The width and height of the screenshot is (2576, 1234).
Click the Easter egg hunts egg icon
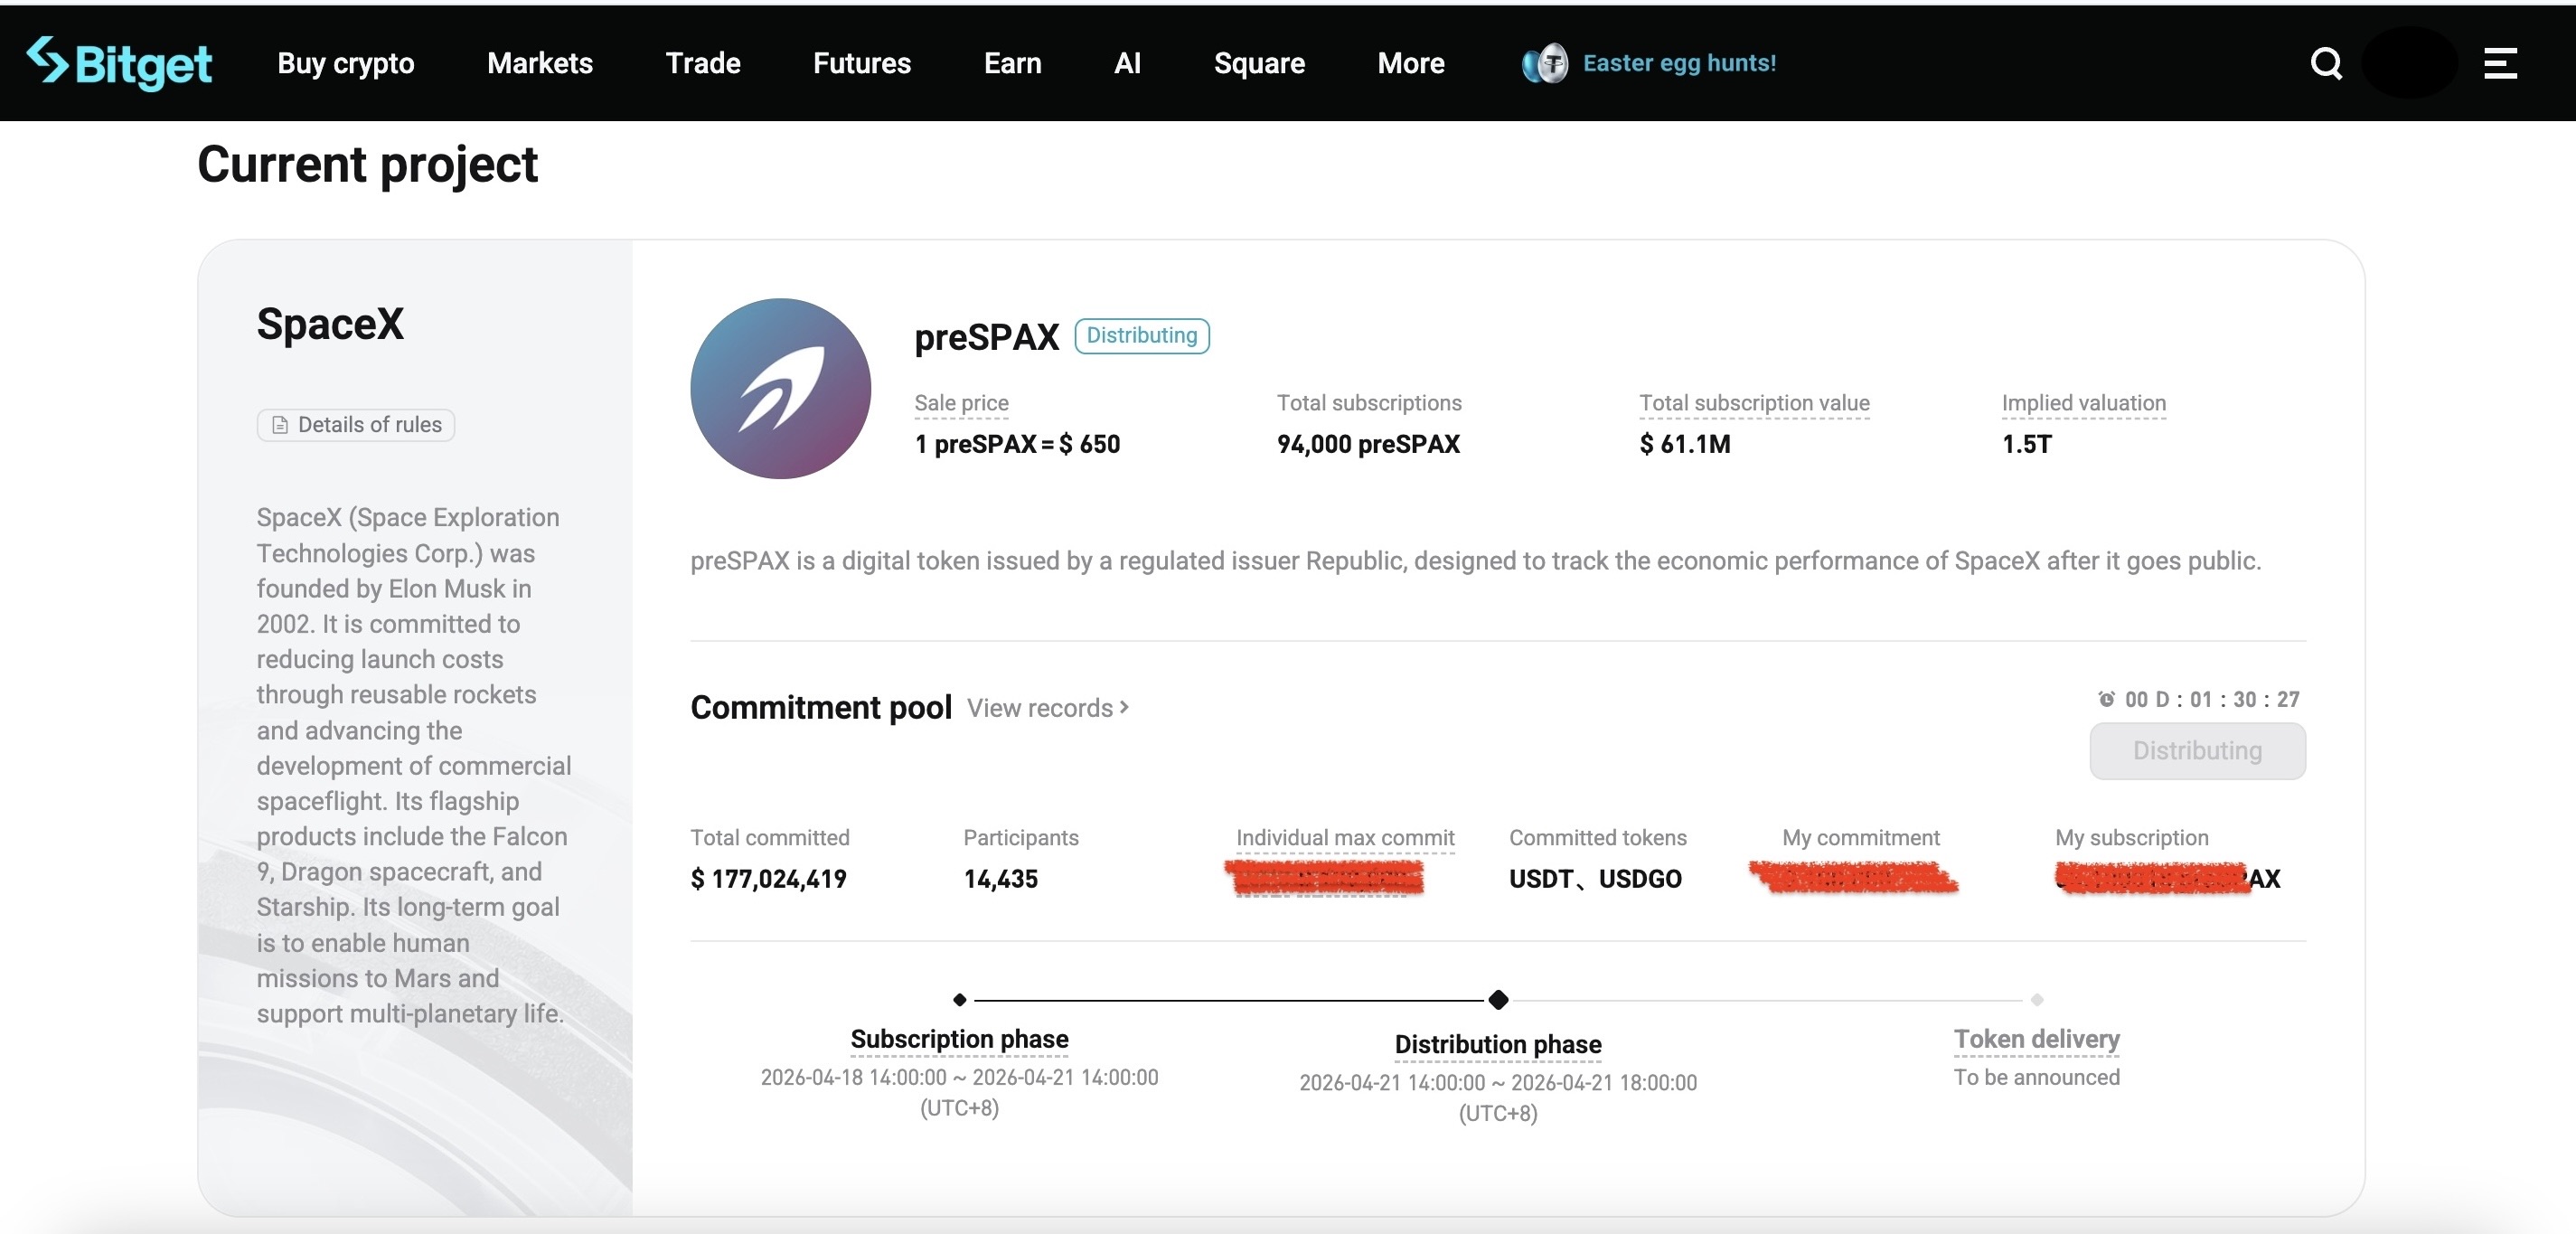pos(1543,62)
